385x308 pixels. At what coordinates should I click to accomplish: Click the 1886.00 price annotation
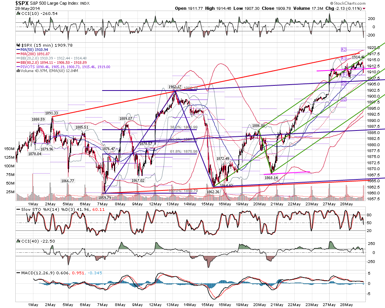pos(259,126)
